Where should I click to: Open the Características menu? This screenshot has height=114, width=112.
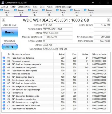[24, 7]
